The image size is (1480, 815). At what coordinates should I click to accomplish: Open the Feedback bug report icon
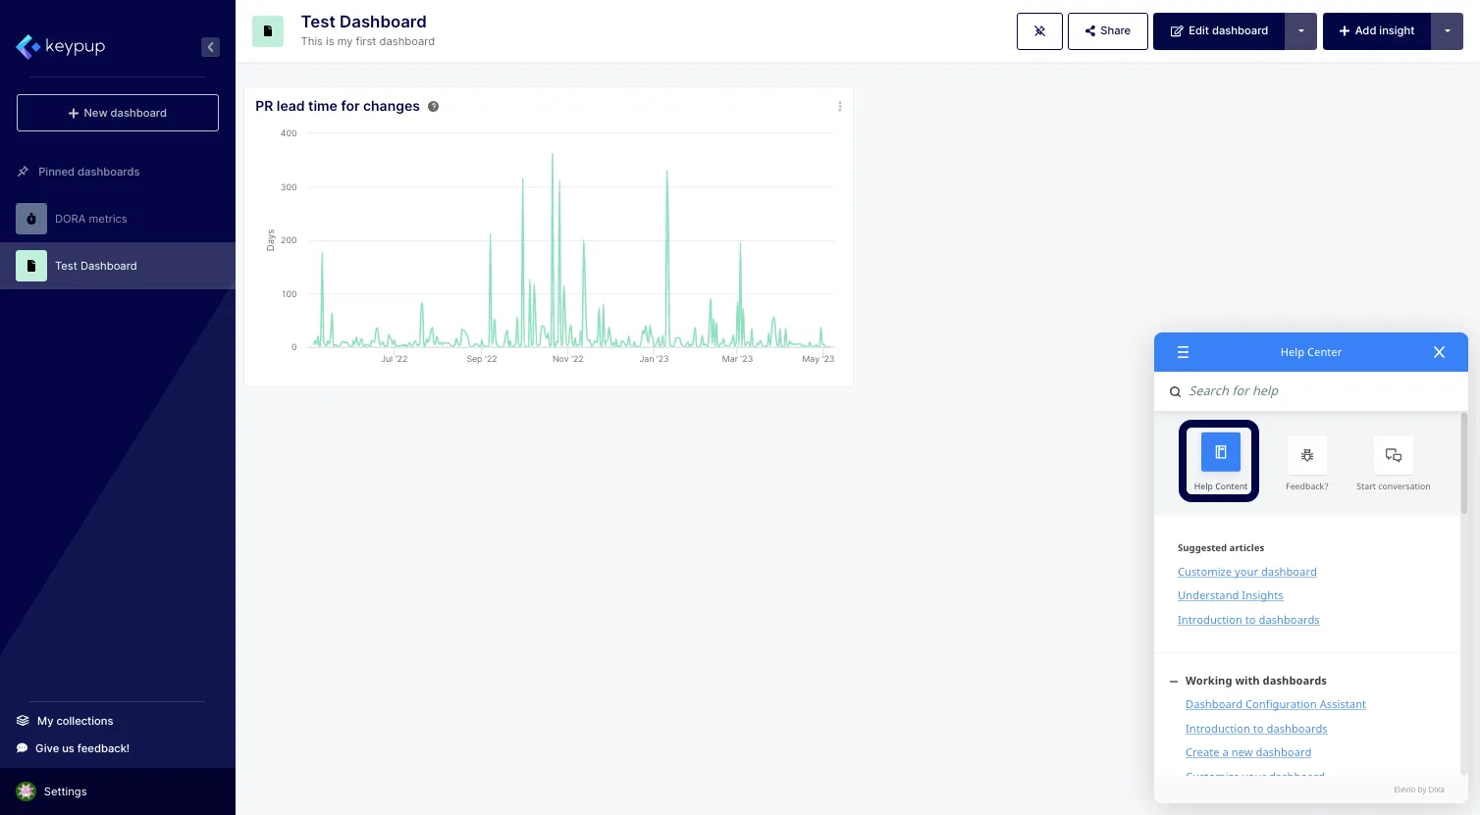[1306, 455]
